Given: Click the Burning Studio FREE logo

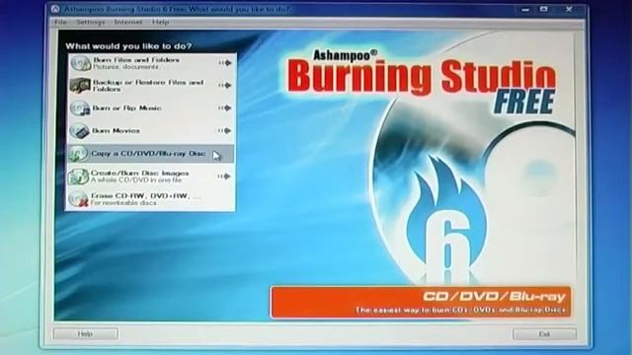Looking at the screenshot, I should [422, 81].
